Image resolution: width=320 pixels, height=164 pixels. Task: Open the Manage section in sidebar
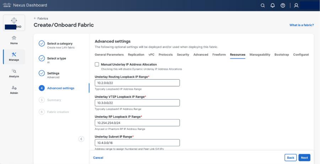pos(14,57)
